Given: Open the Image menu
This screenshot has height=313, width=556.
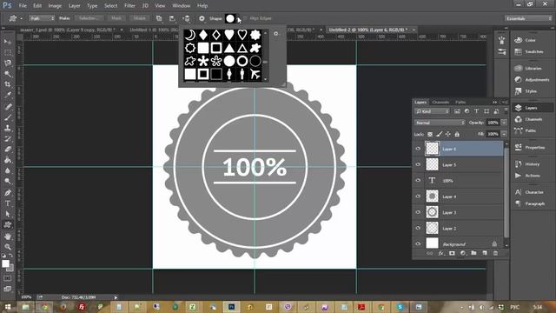Looking at the screenshot, I should point(55,6).
